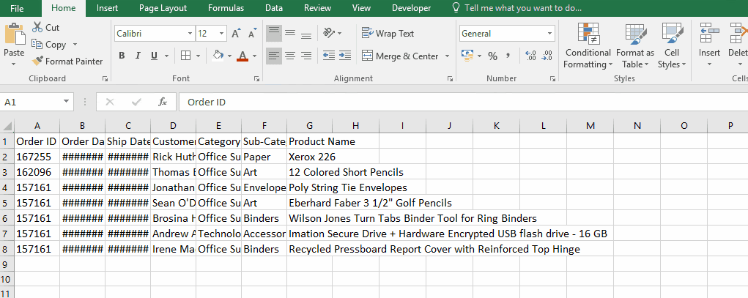Image resolution: width=748 pixels, height=298 pixels.
Task: Click Insert cells button
Action: point(709,46)
